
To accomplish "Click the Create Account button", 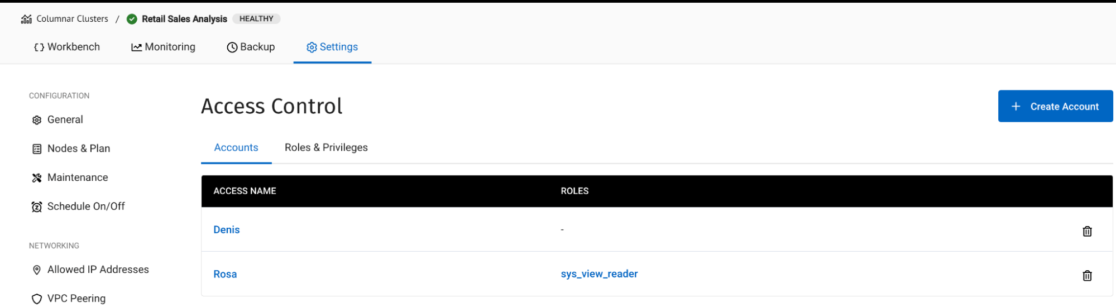I will pos(1055,106).
